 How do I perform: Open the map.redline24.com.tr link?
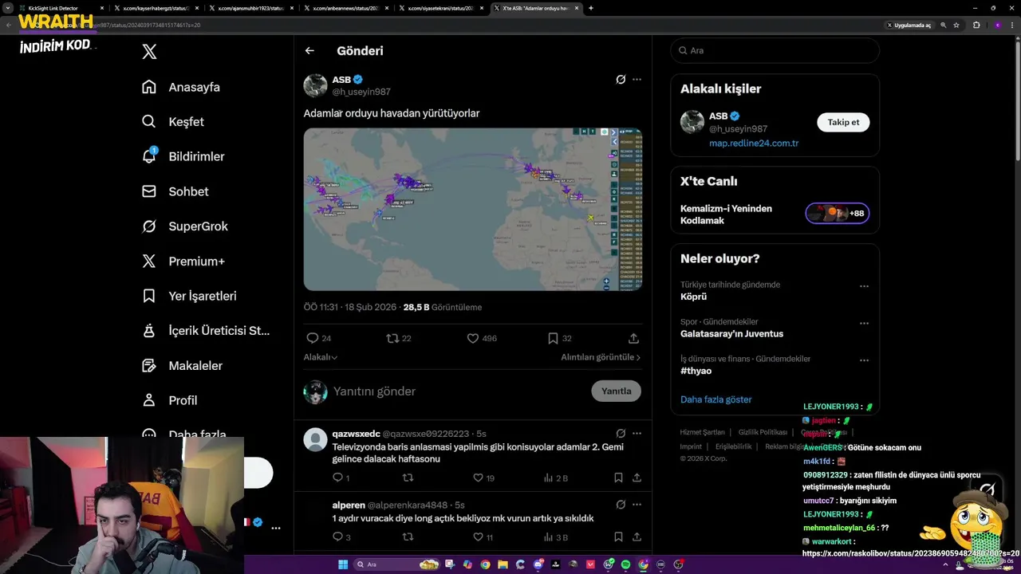tap(754, 143)
